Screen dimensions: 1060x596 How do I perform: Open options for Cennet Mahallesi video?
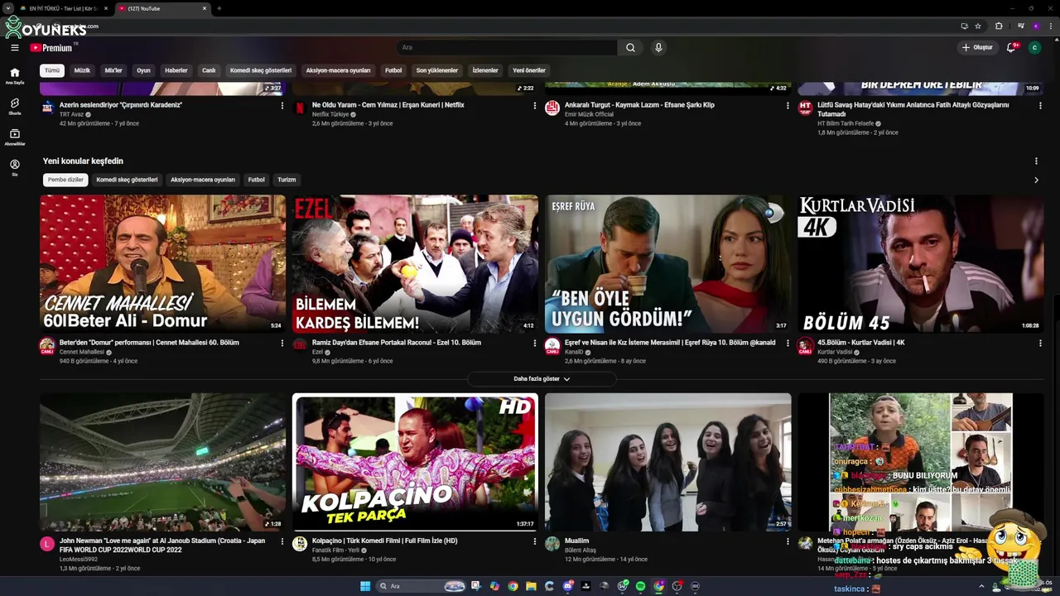282,343
